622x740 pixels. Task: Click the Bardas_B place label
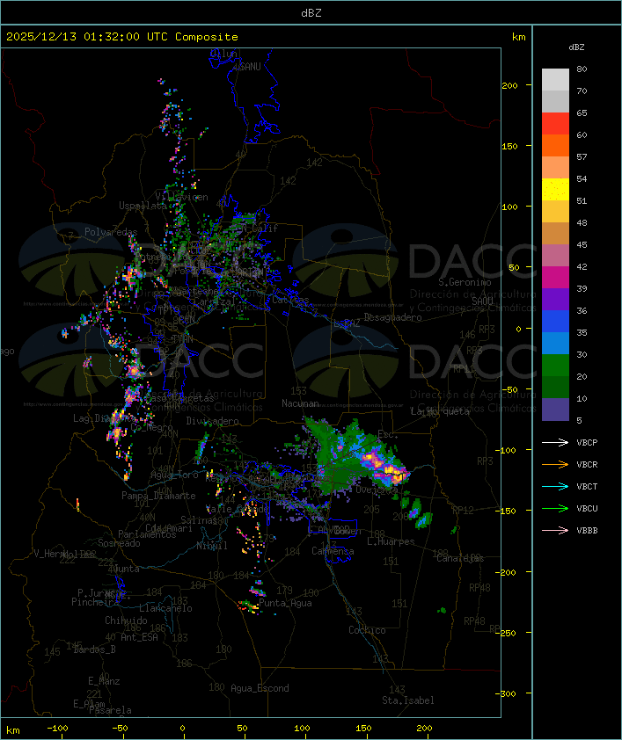tap(94, 649)
